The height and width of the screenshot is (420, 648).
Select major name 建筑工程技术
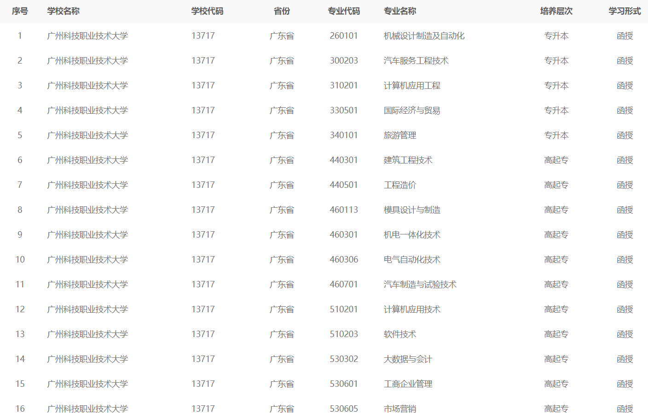tap(408, 160)
